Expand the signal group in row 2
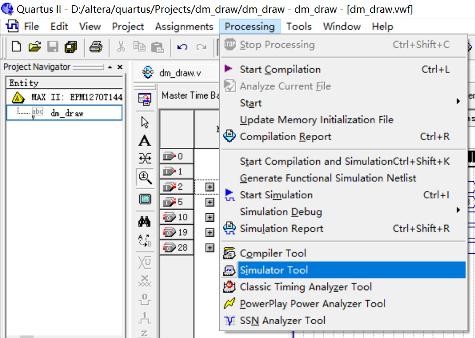The image size is (475, 338). pos(210,187)
